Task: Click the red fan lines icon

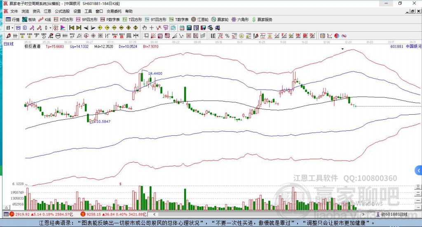Action: click(152, 35)
